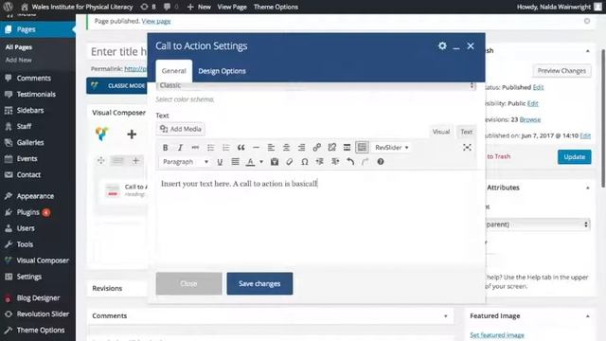Image resolution: width=606 pixels, height=341 pixels.
Task: Follow the View page link
Action: (x=156, y=21)
